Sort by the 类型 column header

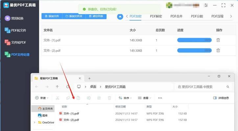pyautogui.click(x=149, y=107)
